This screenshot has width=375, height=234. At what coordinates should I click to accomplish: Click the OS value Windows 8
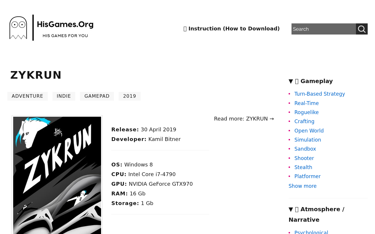click(x=139, y=165)
